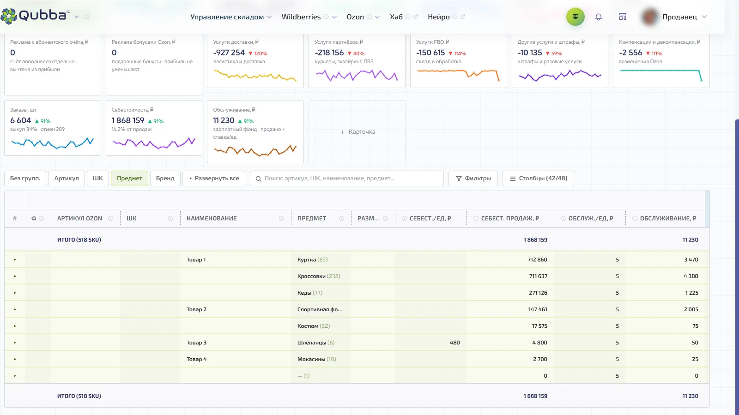This screenshot has height=415, width=739.
Task: Click info icon beside Wildberries
Action: (x=326, y=17)
